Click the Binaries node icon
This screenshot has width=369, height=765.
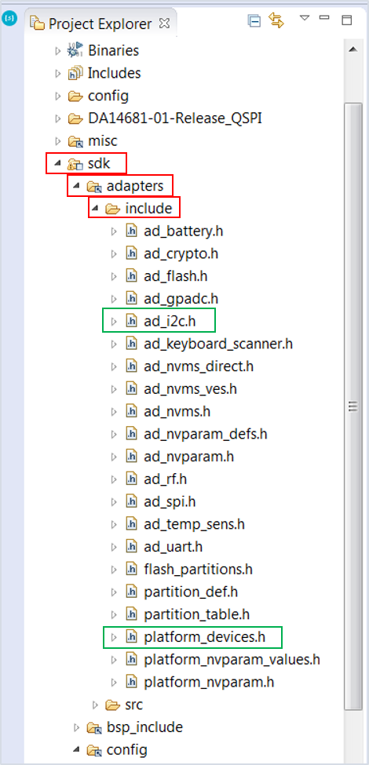75,49
